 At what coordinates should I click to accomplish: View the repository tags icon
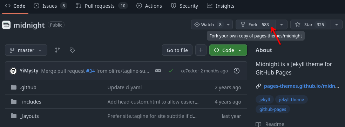coord(72,50)
